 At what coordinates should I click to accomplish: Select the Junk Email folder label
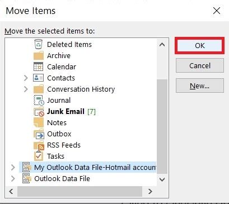pyautogui.click(x=66, y=111)
